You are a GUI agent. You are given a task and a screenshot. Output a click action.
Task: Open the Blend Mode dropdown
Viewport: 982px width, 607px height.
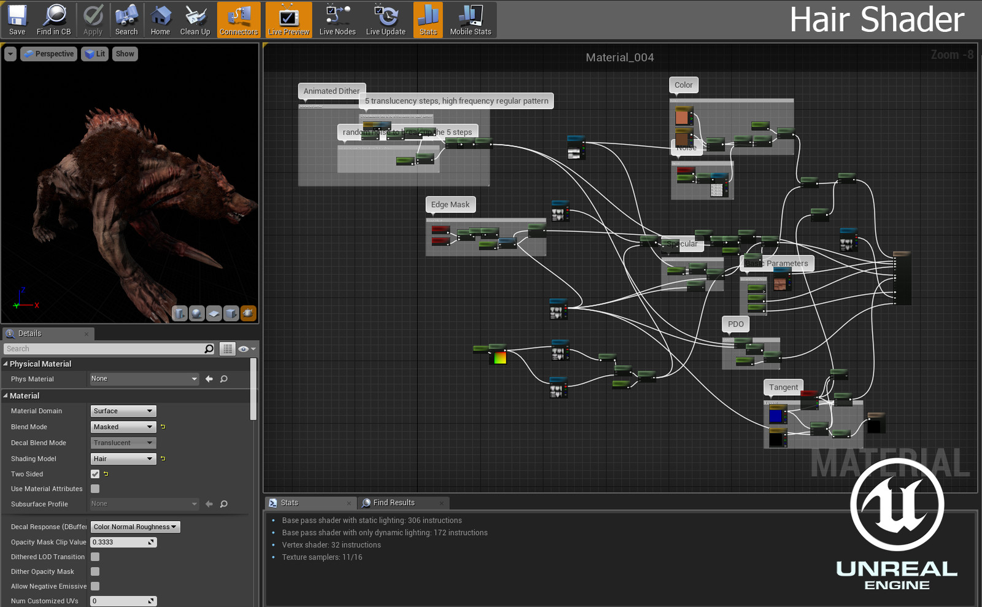coord(123,427)
